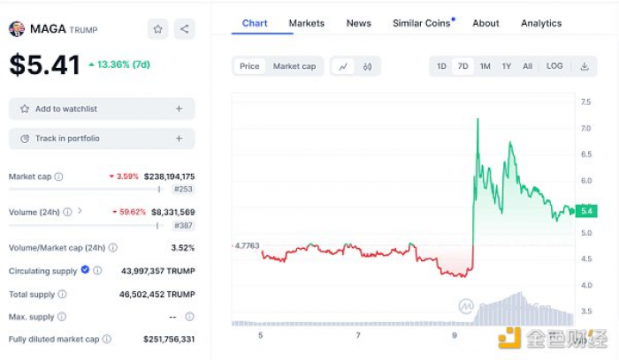The width and height of the screenshot is (619, 360).
Task: Click the 5.4 current price tag on chart
Action: point(586,211)
